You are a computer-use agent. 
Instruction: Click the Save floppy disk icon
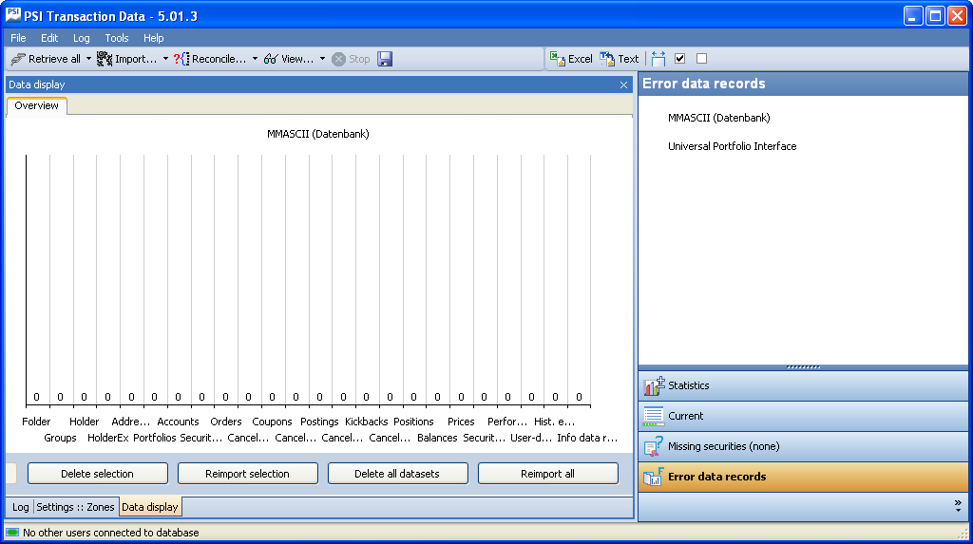pyautogui.click(x=385, y=59)
